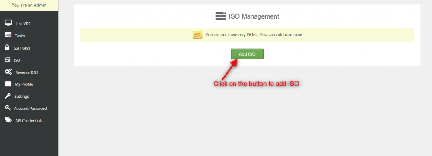Click the green Add ISO button
432x156 pixels.
pos(247,54)
